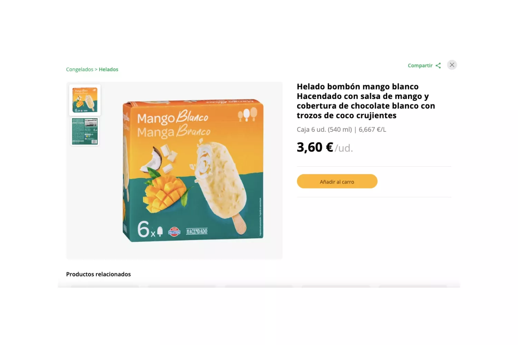Open the Congelados breadcrumb category
The image size is (518, 345).
[x=80, y=69]
